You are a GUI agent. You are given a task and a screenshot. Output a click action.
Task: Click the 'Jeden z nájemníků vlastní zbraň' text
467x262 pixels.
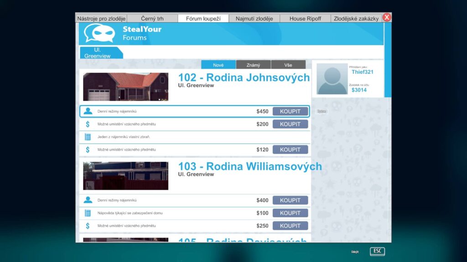[124, 137]
